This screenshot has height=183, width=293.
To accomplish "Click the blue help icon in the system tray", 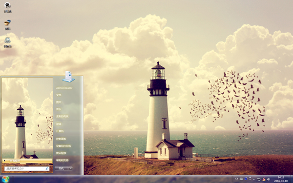I will tap(246, 179).
